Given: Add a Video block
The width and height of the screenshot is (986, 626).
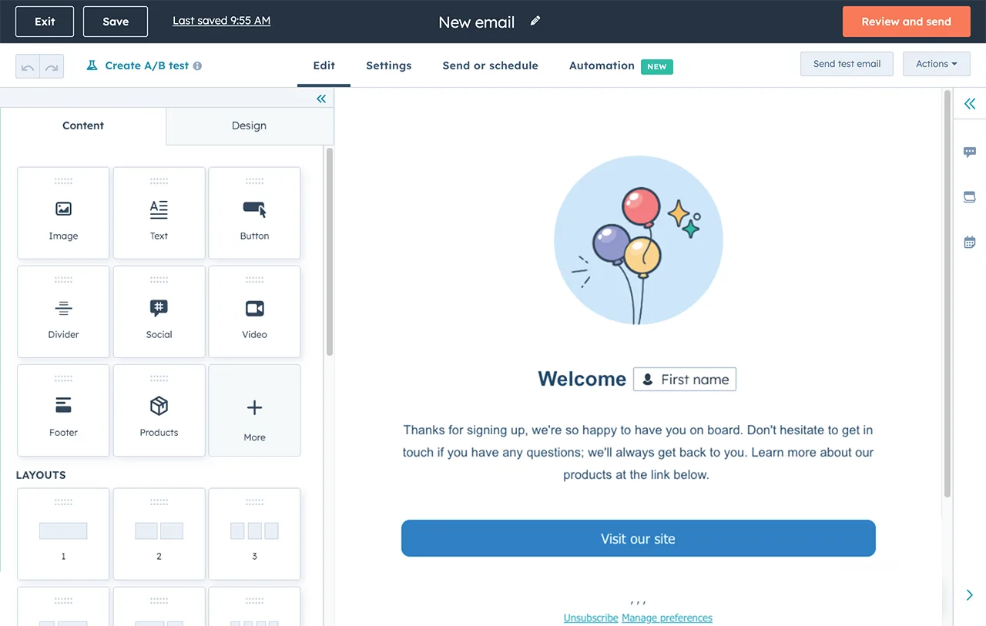Looking at the screenshot, I should click(254, 311).
